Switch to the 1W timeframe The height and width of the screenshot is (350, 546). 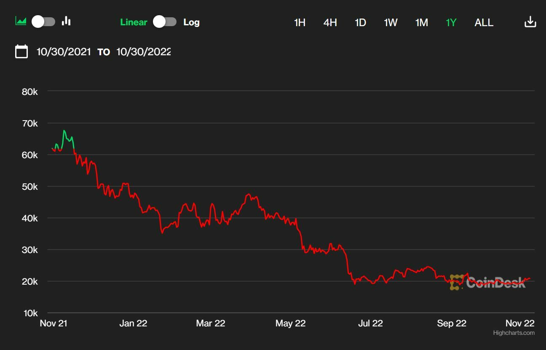click(x=391, y=22)
